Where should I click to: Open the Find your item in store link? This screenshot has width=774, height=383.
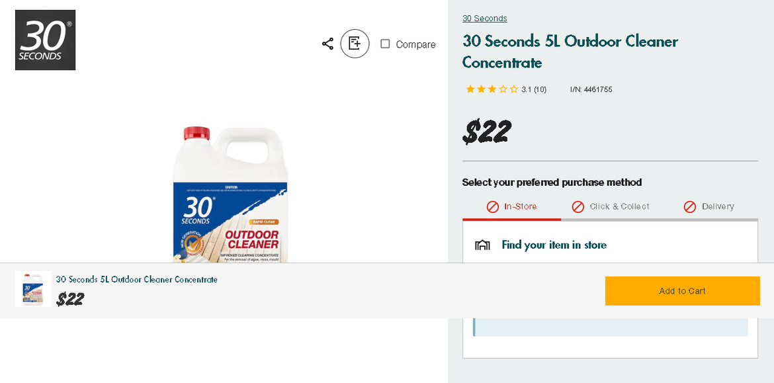point(554,245)
